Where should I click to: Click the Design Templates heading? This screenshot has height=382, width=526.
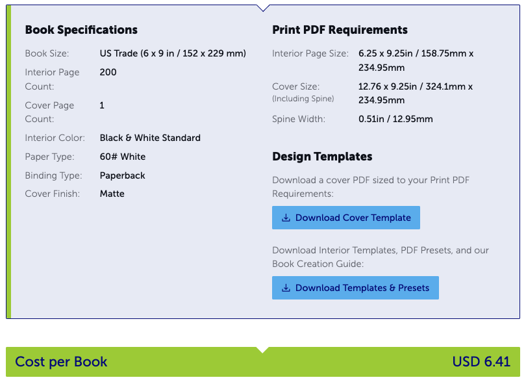322,157
